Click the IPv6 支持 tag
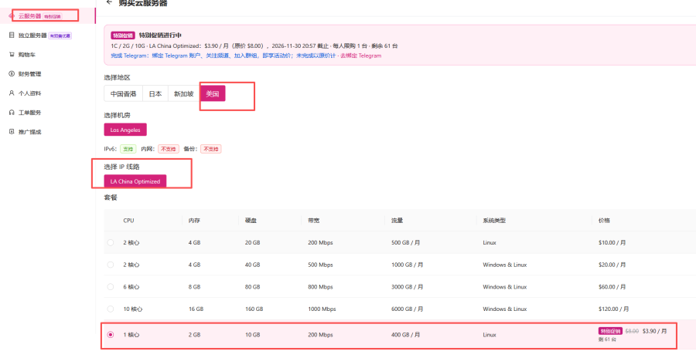 pyautogui.click(x=128, y=149)
